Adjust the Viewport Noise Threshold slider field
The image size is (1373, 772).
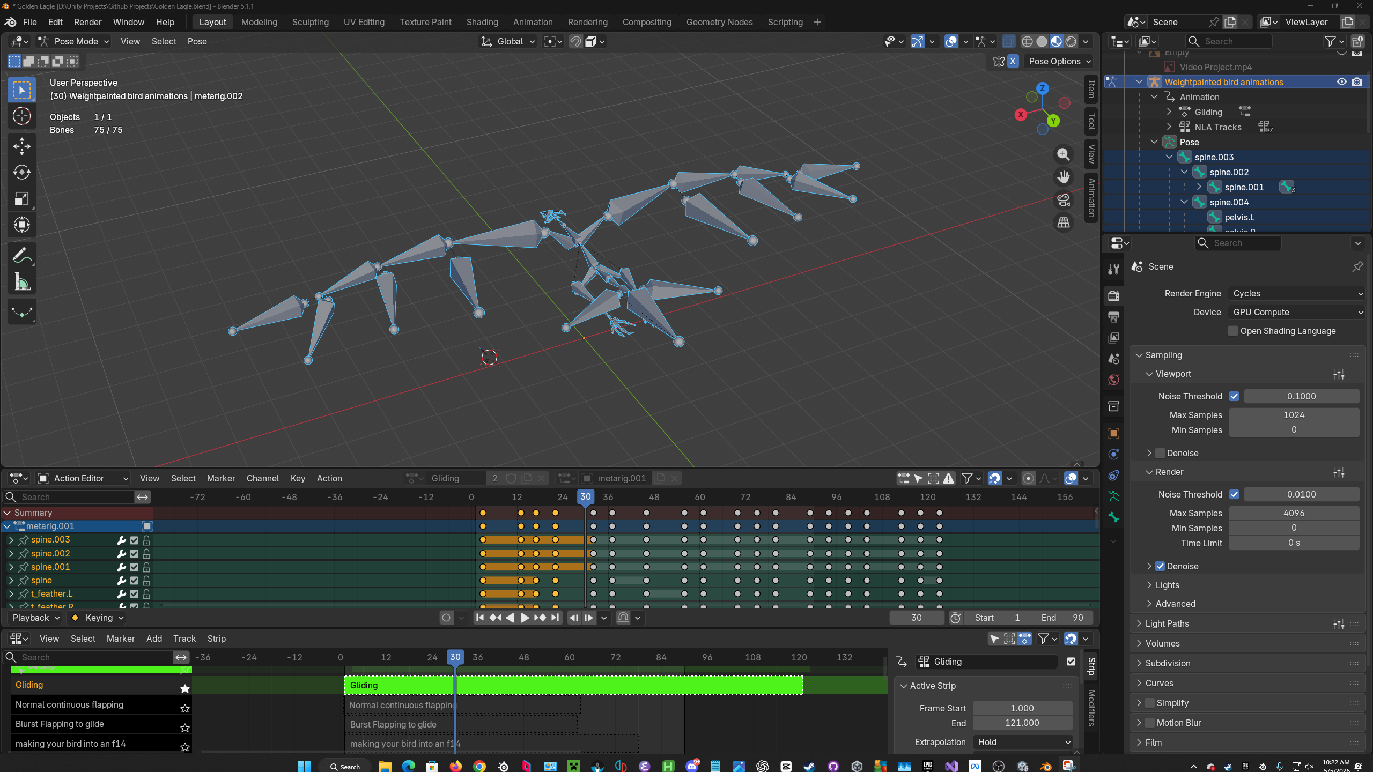[x=1301, y=396]
